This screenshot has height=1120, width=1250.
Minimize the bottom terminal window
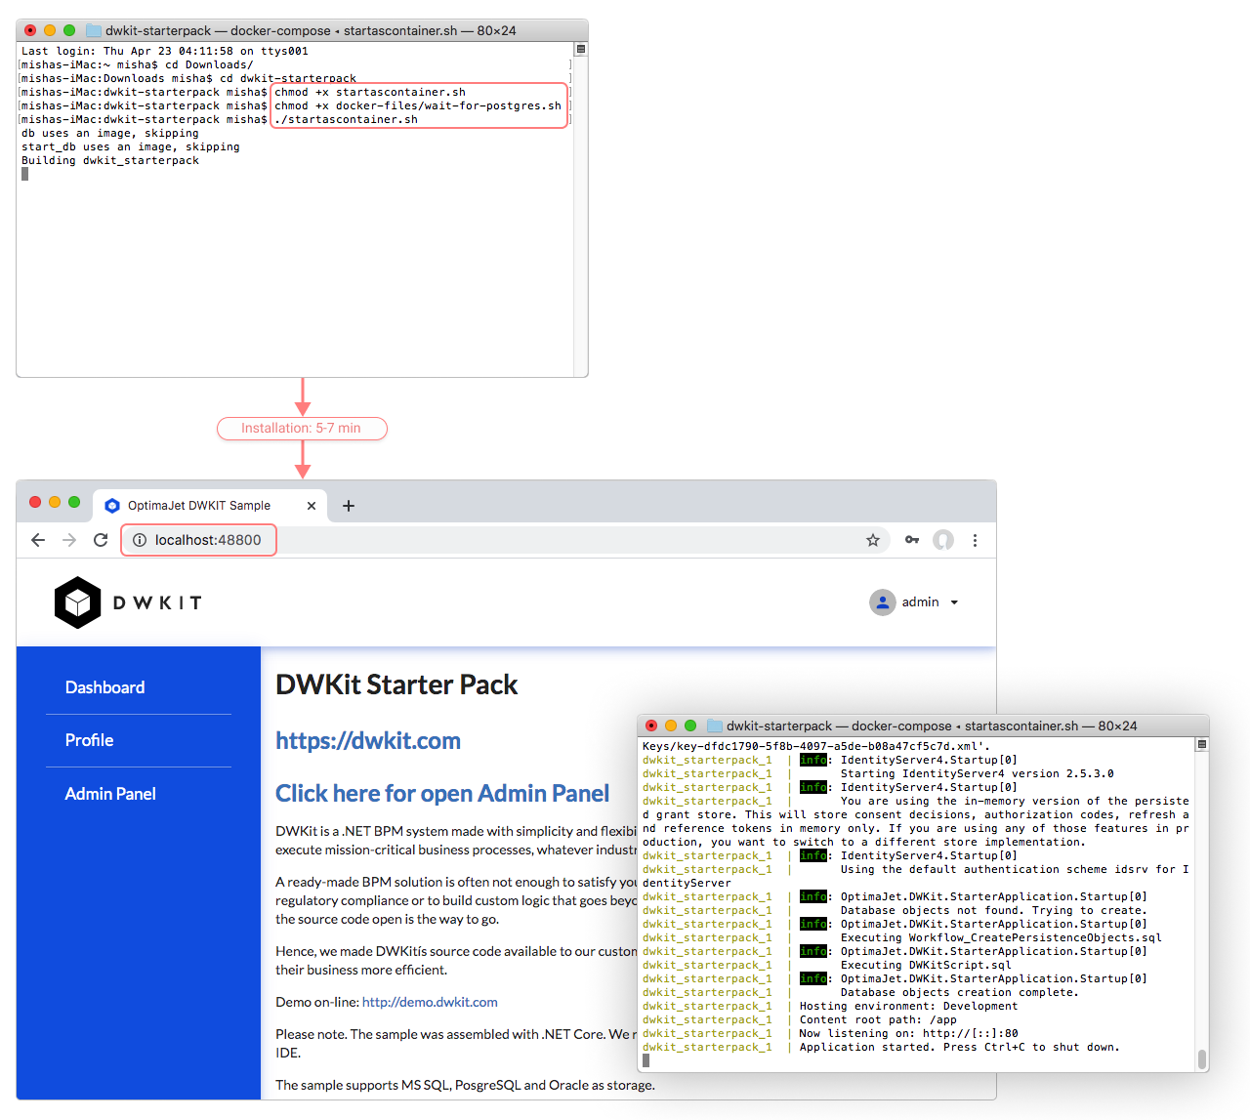click(671, 726)
